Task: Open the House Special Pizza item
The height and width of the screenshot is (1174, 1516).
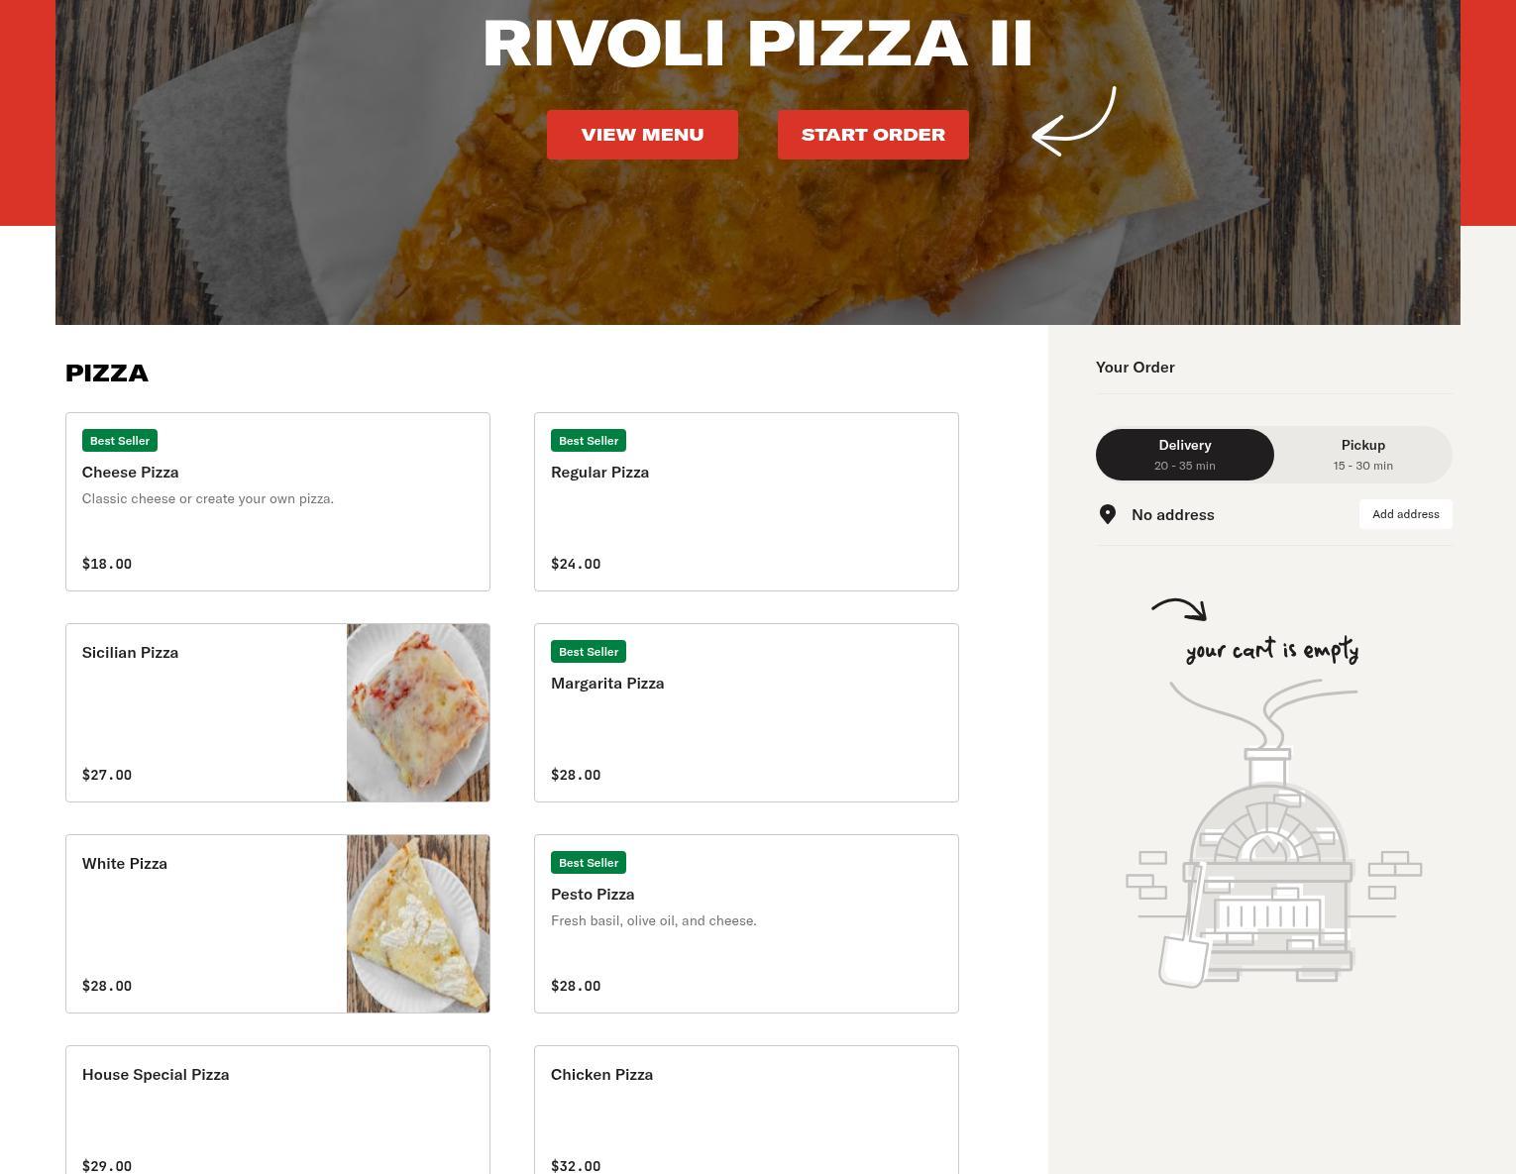Action: pyautogui.click(x=277, y=1110)
